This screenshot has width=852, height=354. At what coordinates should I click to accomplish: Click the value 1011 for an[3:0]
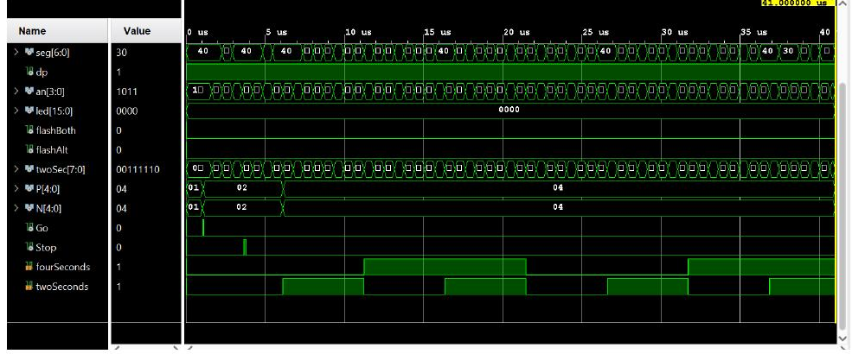tap(126, 92)
